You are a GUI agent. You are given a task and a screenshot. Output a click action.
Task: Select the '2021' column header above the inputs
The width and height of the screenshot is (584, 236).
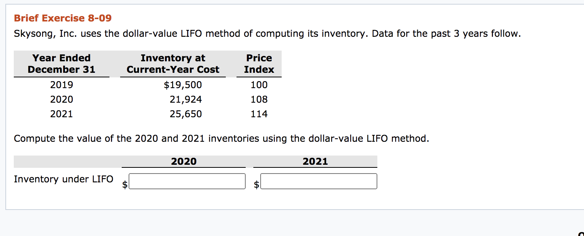click(x=315, y=161)
